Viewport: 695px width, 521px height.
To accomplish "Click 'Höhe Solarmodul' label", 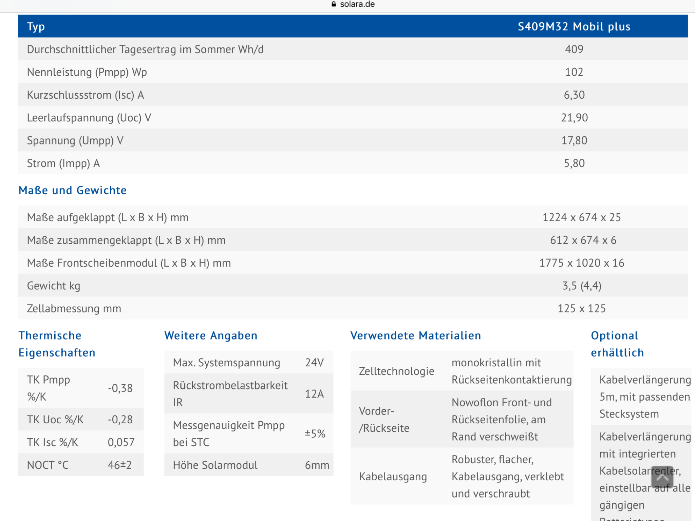I will (x=215, y=465).
